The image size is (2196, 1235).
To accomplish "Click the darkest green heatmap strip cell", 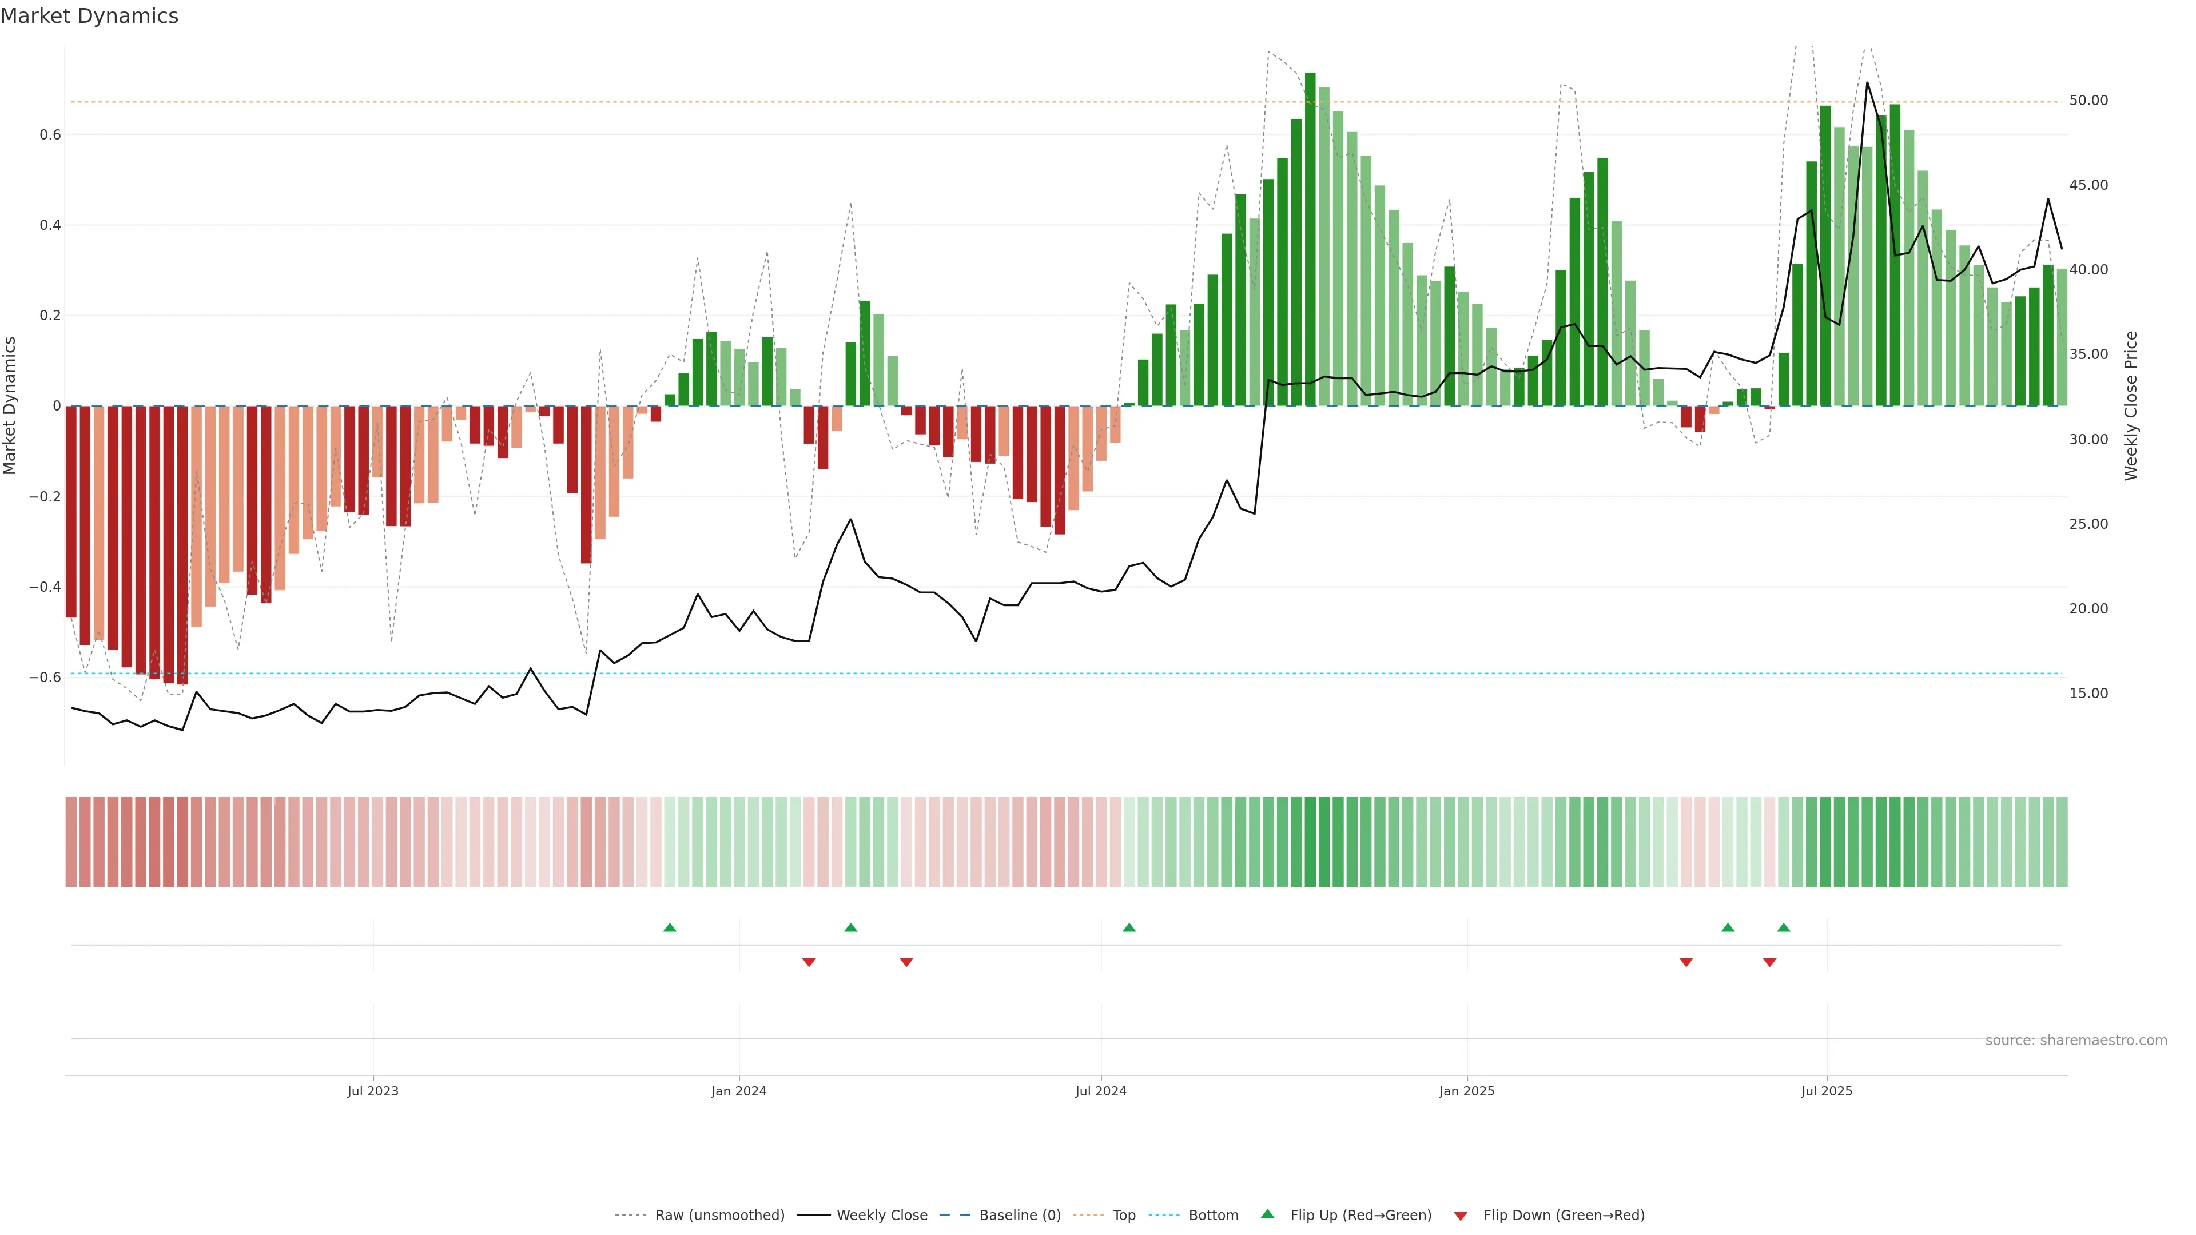I will [1310, 842].
